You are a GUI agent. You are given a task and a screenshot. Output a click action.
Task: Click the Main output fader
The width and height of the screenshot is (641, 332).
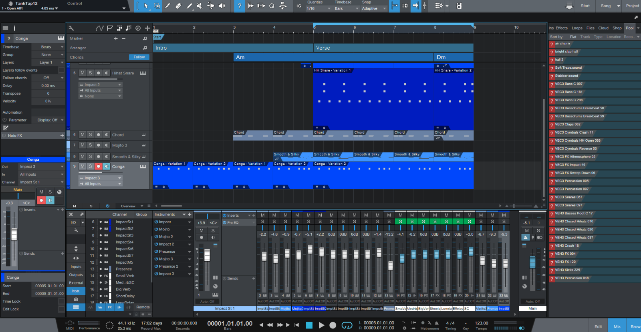click(532, 262)
